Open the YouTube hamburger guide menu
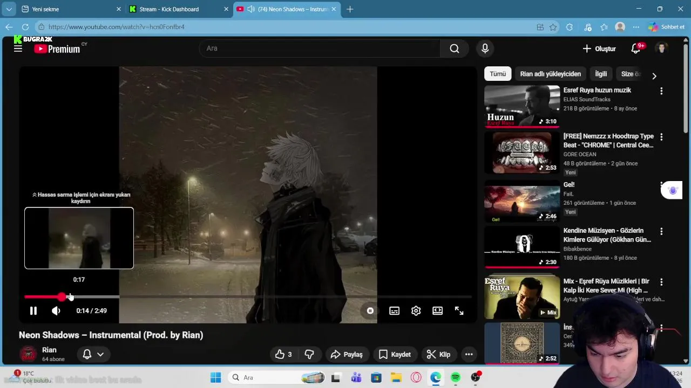The image size is (691, 388). pos(18,48)
